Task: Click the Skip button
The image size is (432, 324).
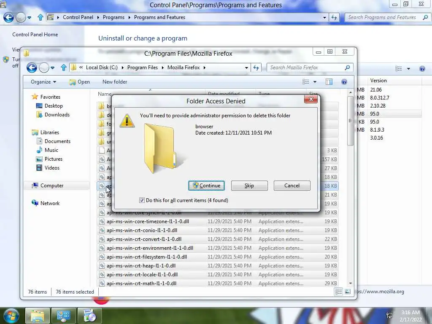Action: 249,186
